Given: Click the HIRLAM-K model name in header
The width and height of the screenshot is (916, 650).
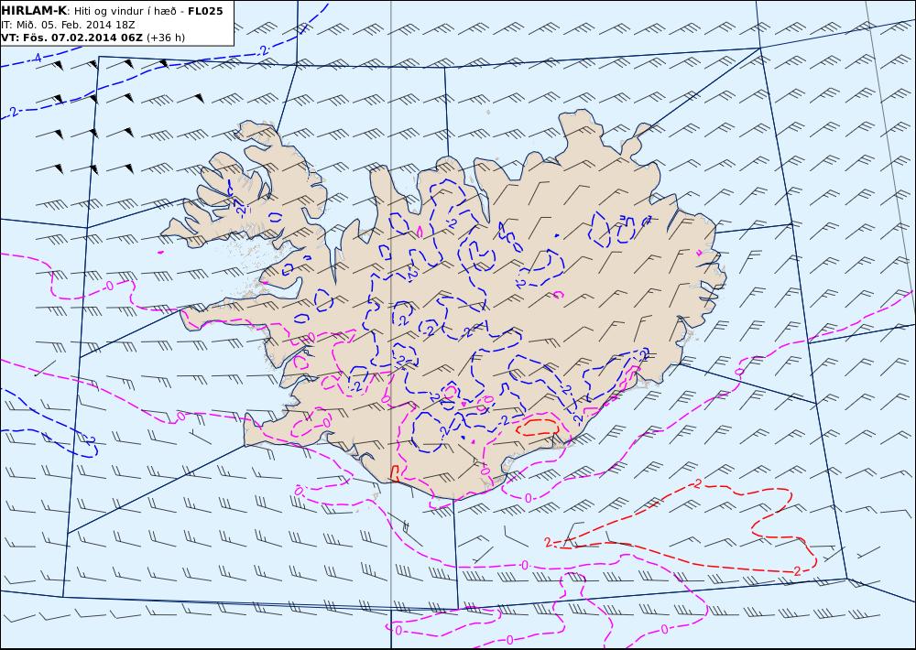Looking at the screenshot, I should (35, 10).
